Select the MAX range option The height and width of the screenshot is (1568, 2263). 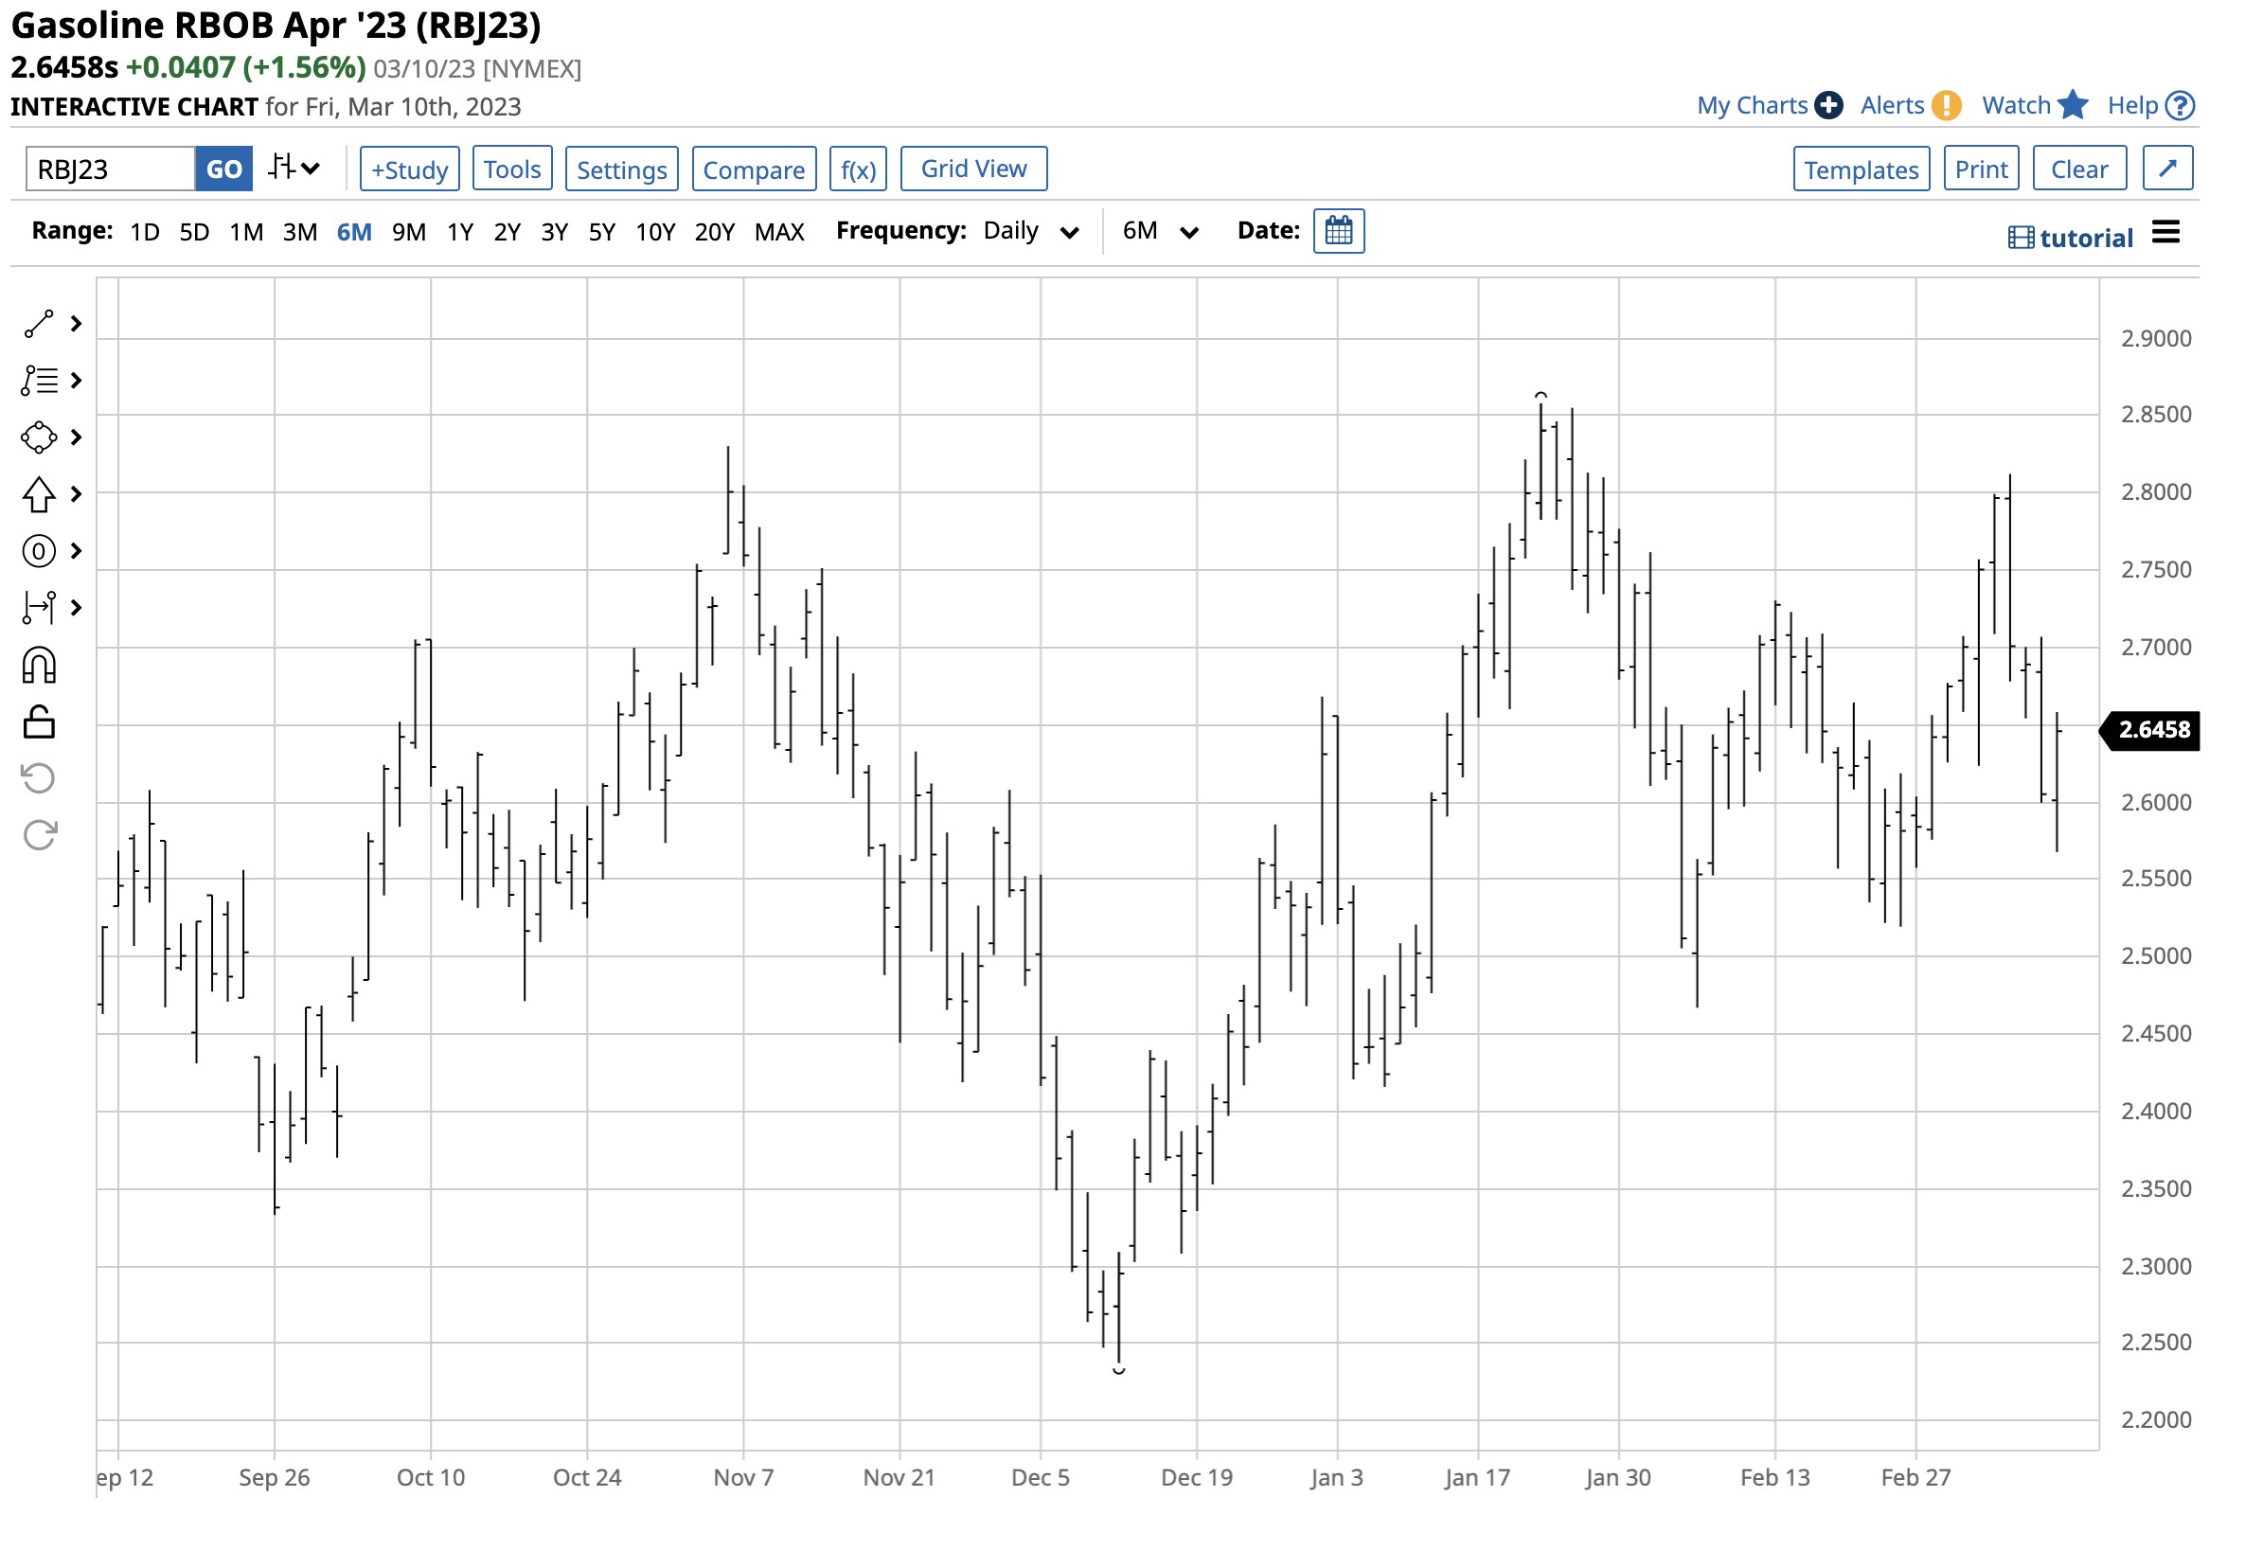[779, 231]
